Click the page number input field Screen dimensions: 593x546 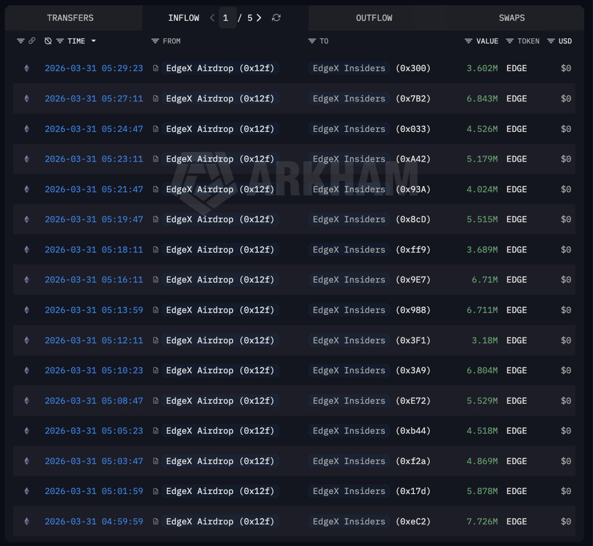[x=226, y=18]
